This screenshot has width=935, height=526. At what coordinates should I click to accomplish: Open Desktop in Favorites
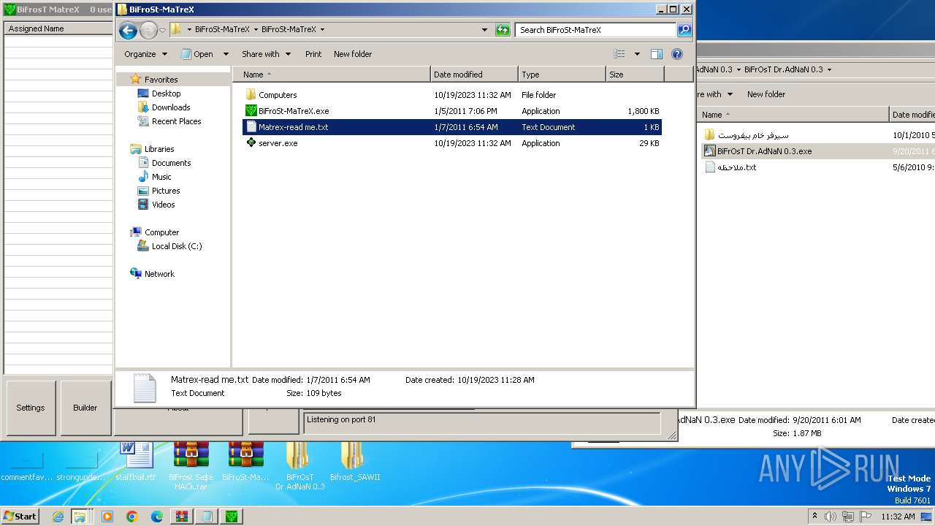point(166,94)
